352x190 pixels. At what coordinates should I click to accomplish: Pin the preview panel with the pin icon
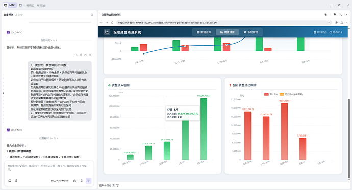tap(335, 15)
